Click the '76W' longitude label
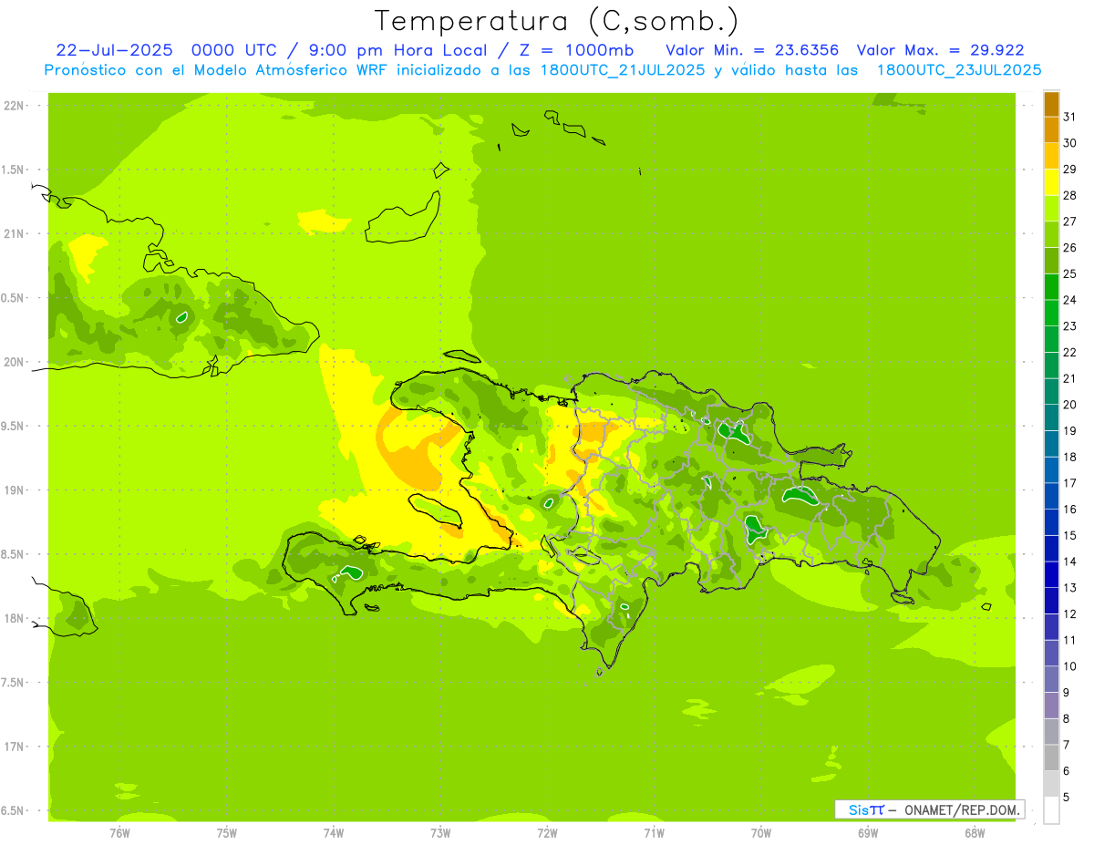1094x845 pixels. [119, 832]
